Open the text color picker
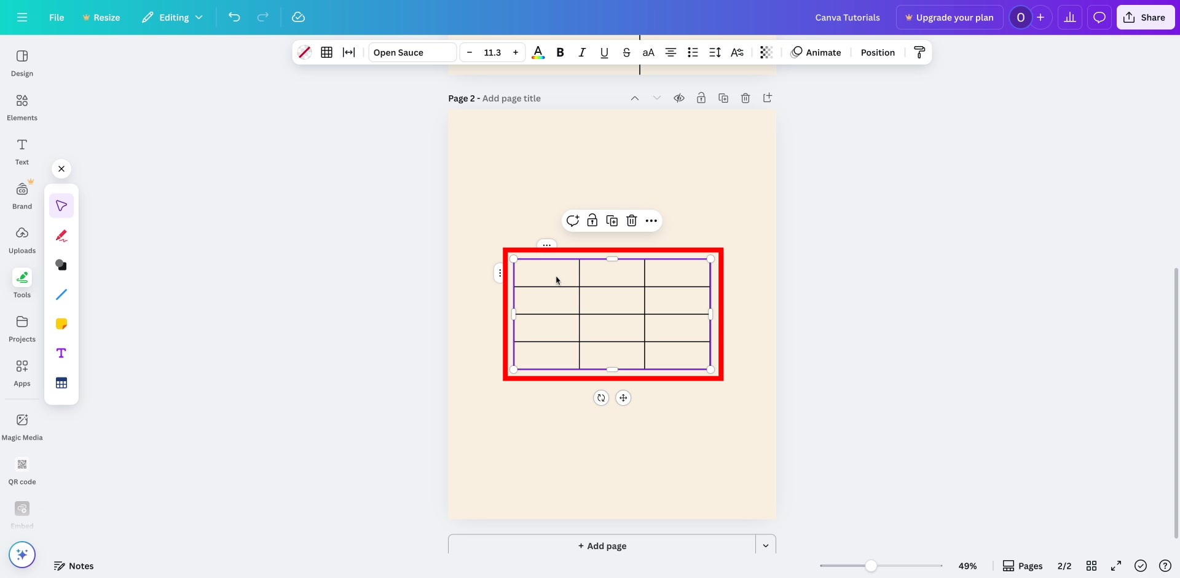This screenshot has width=1180, height=578. 538,52
